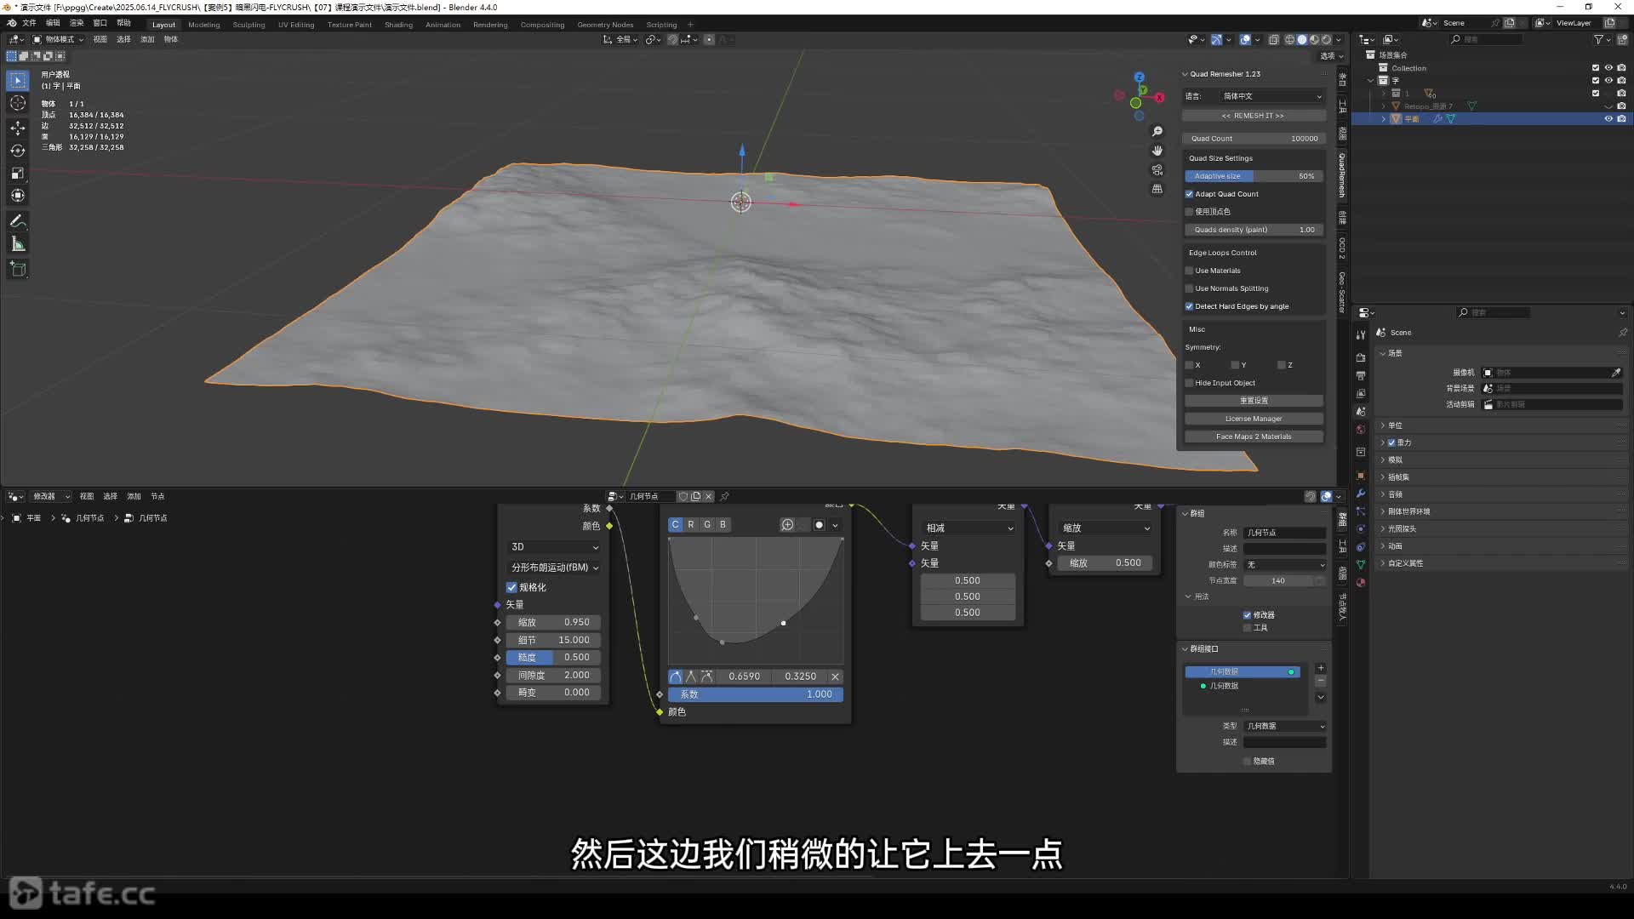Open the Modeling workspace tab
The height and width of the screenshot is (919, 1634).
click(x=203, y=25)
